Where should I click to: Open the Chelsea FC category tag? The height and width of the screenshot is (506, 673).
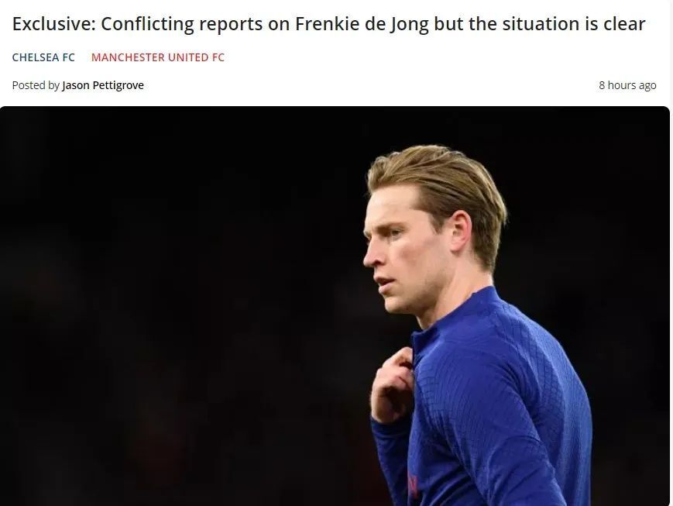click(43, 57)
